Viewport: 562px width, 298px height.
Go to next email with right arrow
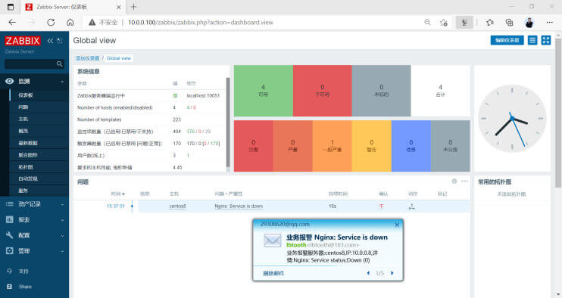tap(392, 273)
